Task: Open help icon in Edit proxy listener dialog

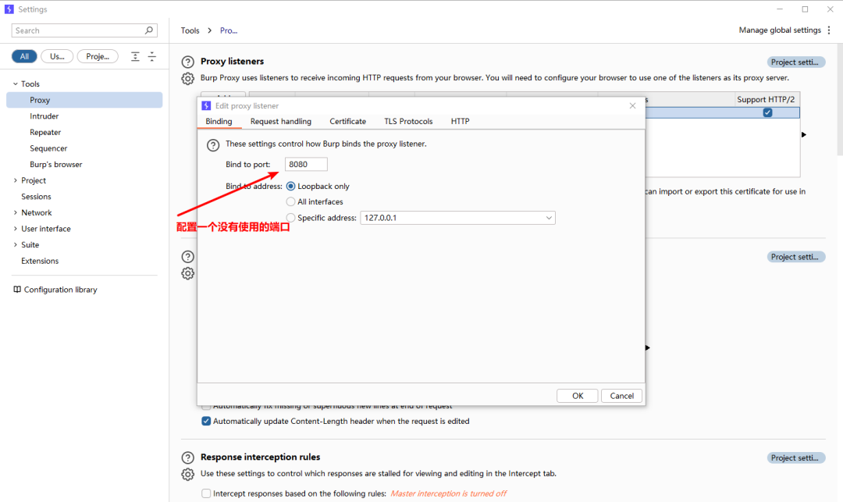Action: [213, 144]
